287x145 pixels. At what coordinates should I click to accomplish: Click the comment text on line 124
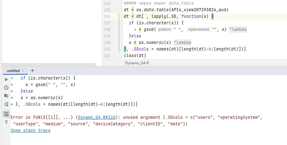pyautogui.click(x=159, y=3)
